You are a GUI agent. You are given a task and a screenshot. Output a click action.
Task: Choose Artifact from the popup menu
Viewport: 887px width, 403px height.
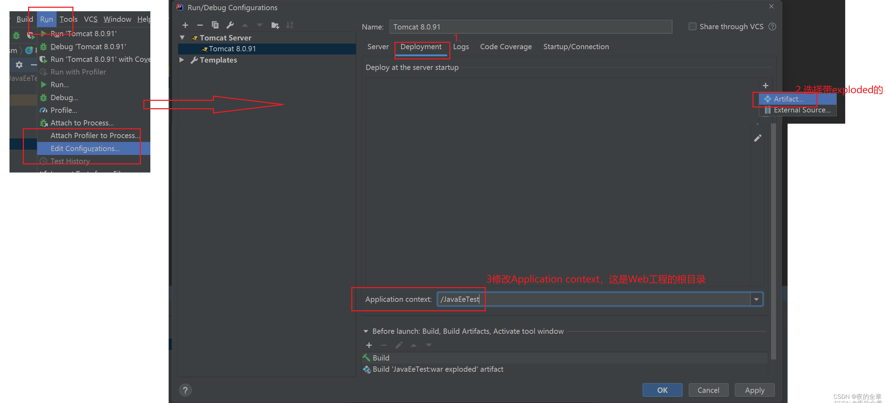coord(788,99)
